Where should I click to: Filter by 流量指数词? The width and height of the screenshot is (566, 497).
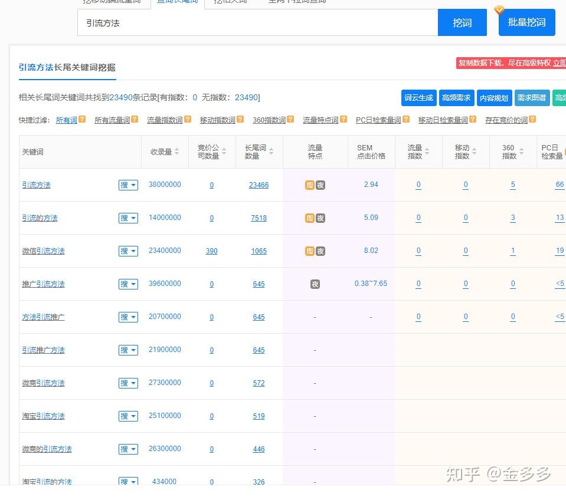[165, 120]
